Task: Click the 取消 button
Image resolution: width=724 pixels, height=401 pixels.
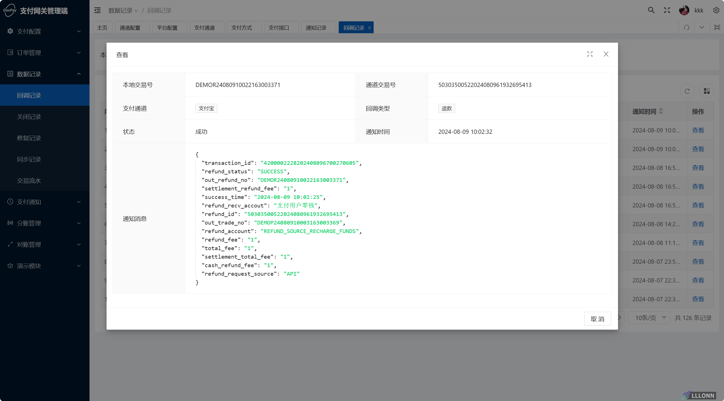Action: tap(597, 319)
